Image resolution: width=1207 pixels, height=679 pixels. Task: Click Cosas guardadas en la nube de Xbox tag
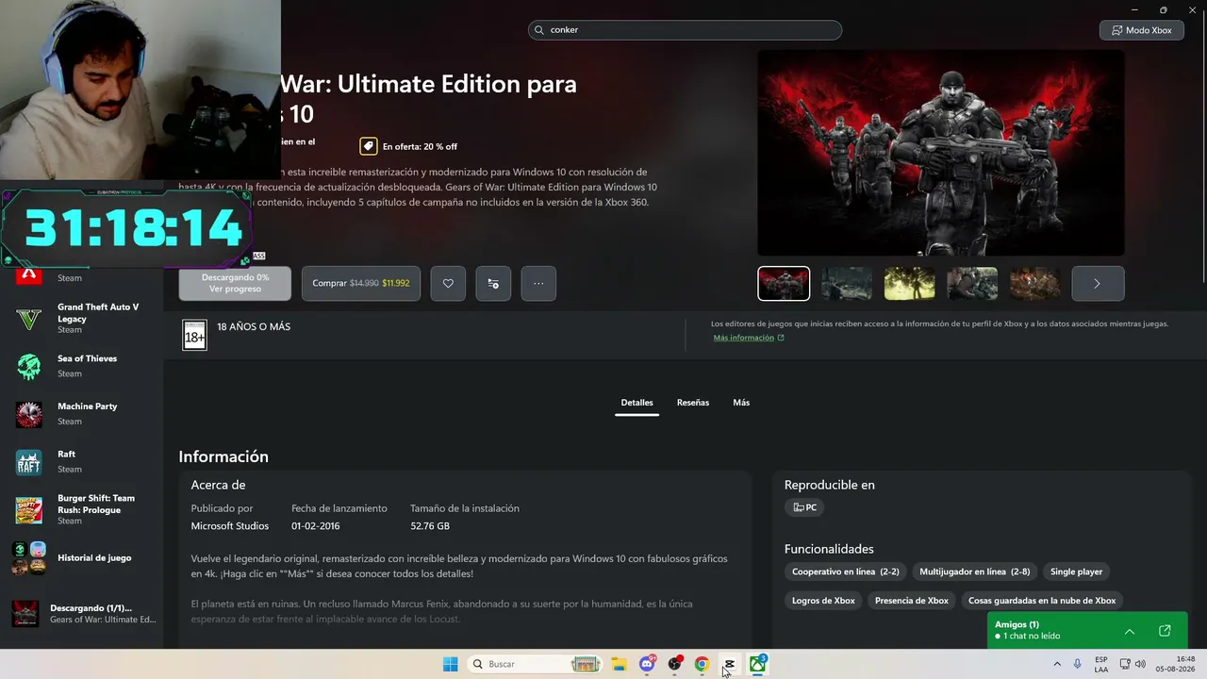[x=1042, y=601]
